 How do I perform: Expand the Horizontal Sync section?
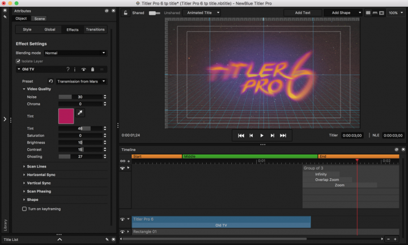coord(24,175)
